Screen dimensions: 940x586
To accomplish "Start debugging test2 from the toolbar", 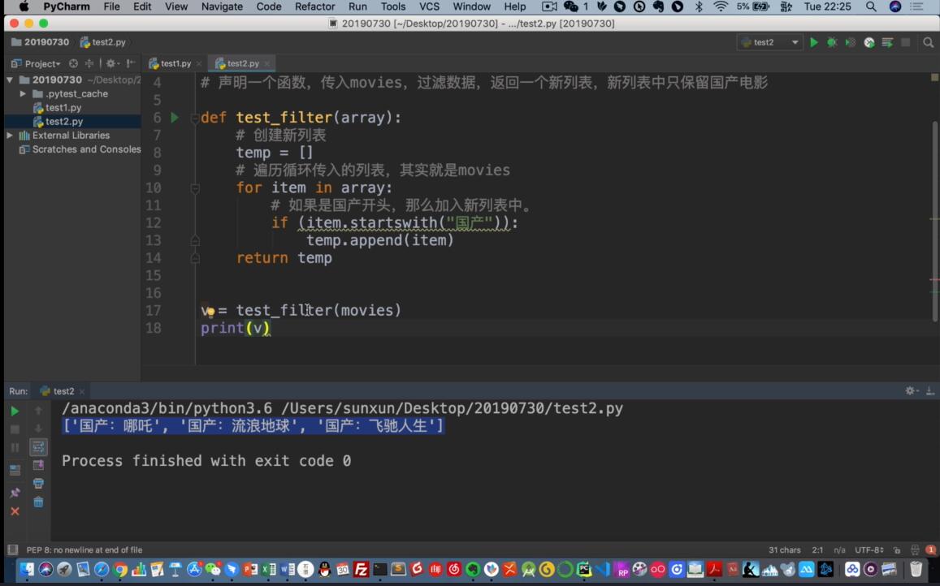I will click(x=831, y=42).
